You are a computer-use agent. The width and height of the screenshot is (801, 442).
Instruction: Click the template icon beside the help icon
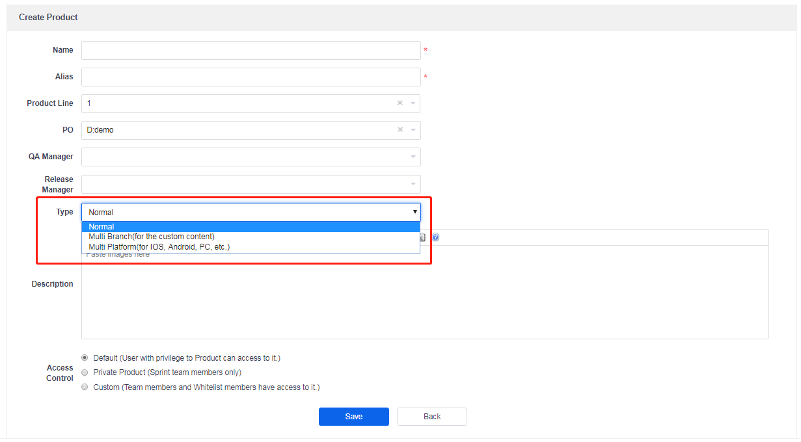coord(424,237)
